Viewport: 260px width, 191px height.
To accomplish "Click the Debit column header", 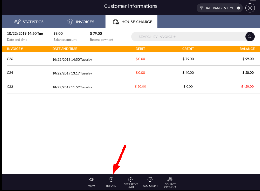I will pos(140,49).
